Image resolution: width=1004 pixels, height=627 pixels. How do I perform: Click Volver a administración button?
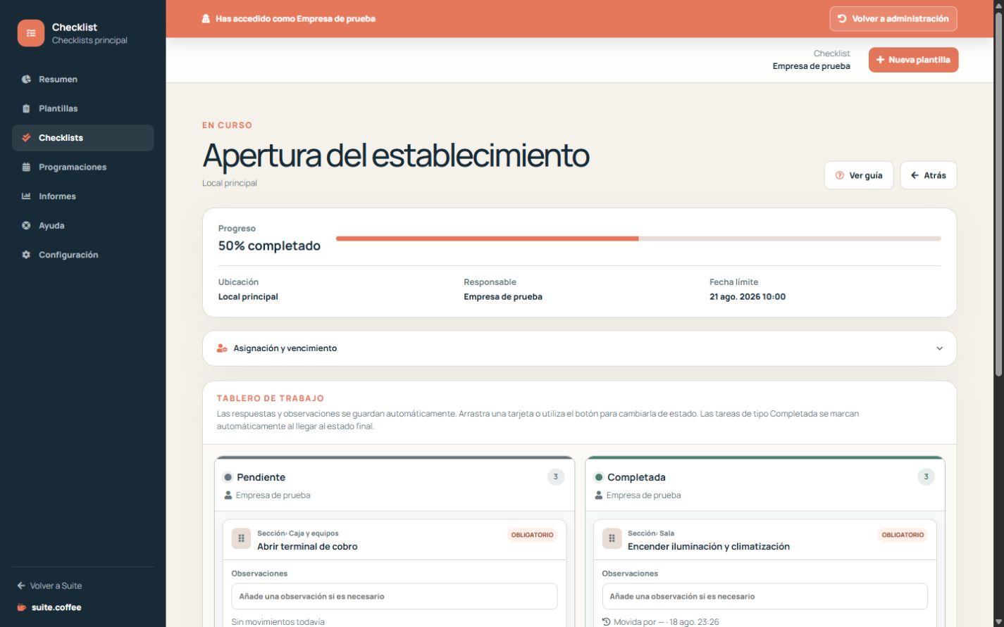(893, 19)
